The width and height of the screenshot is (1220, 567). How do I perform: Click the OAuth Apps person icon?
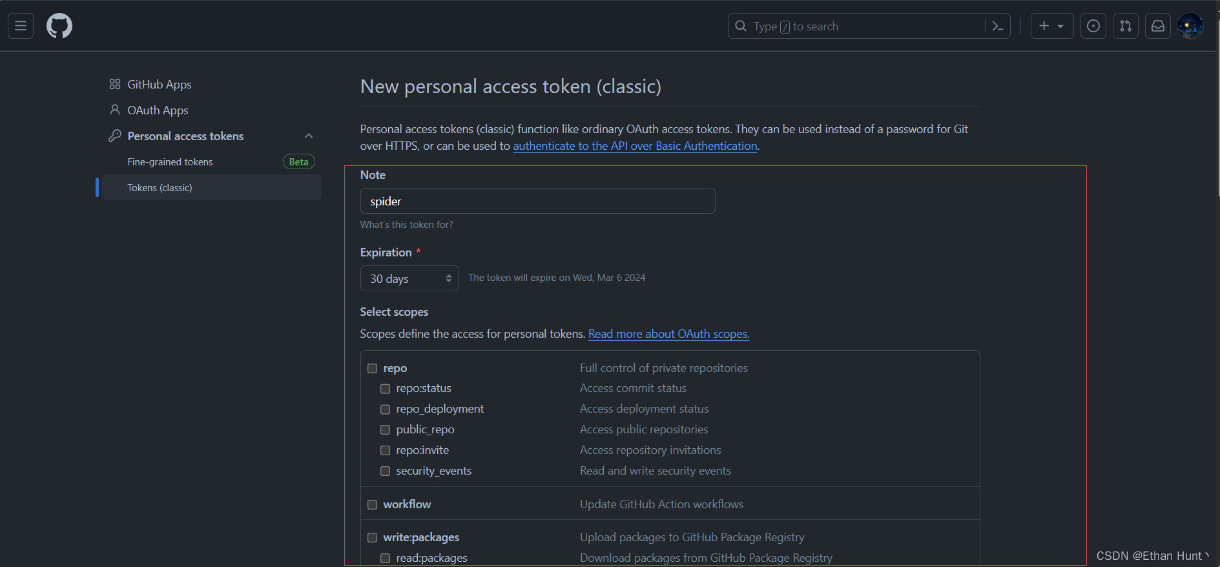click(x=115, y=110)
